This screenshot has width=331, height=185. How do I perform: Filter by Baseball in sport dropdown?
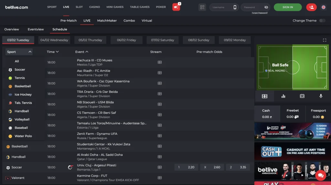tap(21, 128)
